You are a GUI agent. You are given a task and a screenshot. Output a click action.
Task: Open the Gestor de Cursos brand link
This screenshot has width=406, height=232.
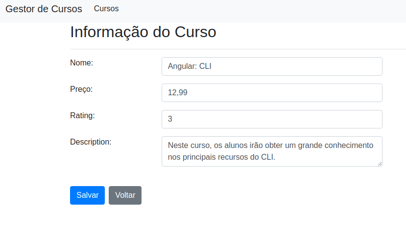(x=44, y=9)
